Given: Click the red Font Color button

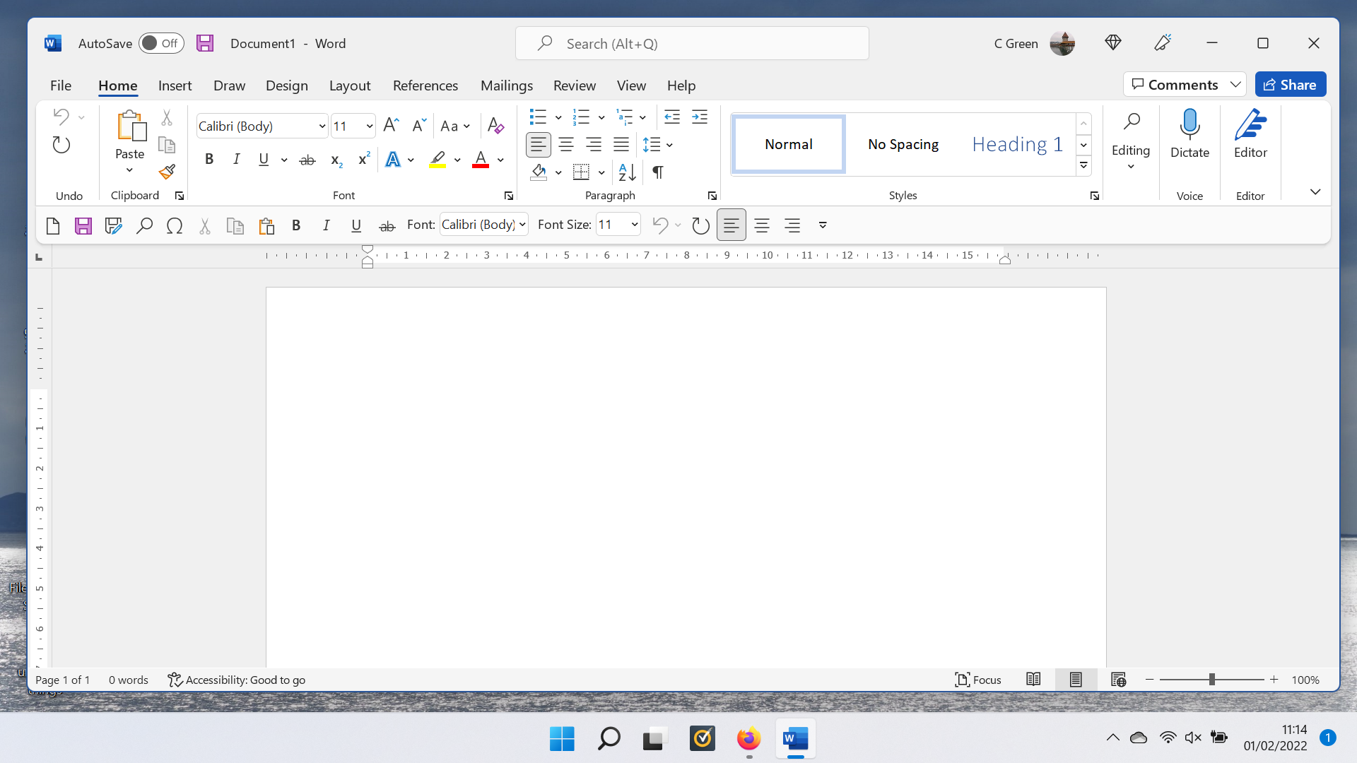Looking at the screenshot, I should pos(481,160).
